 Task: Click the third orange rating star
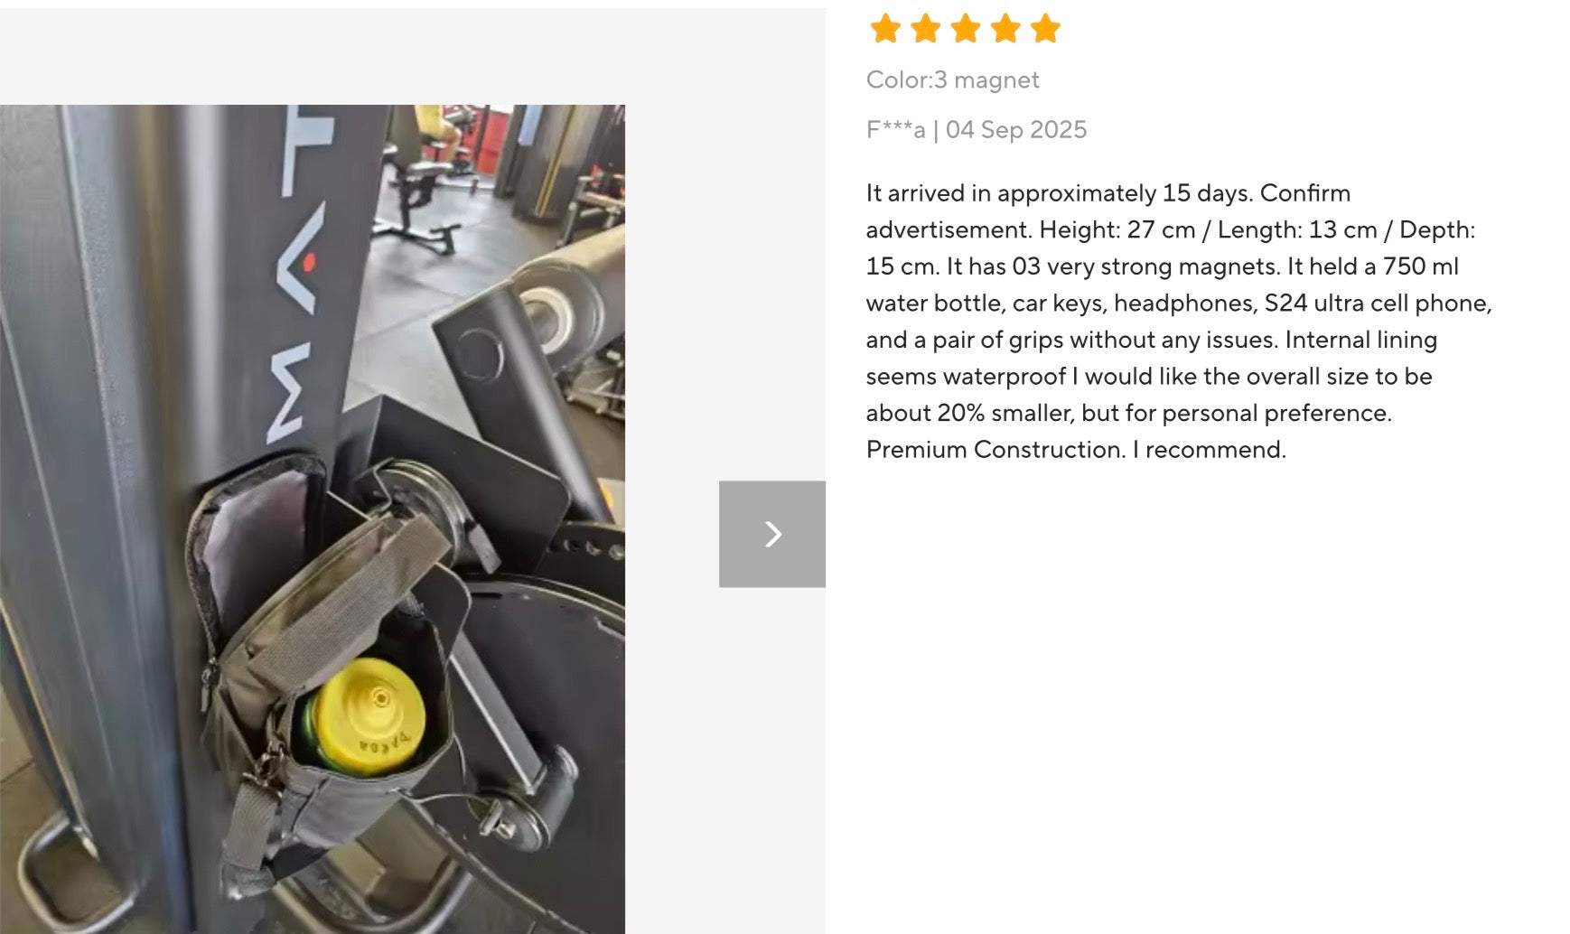(965, 28)
